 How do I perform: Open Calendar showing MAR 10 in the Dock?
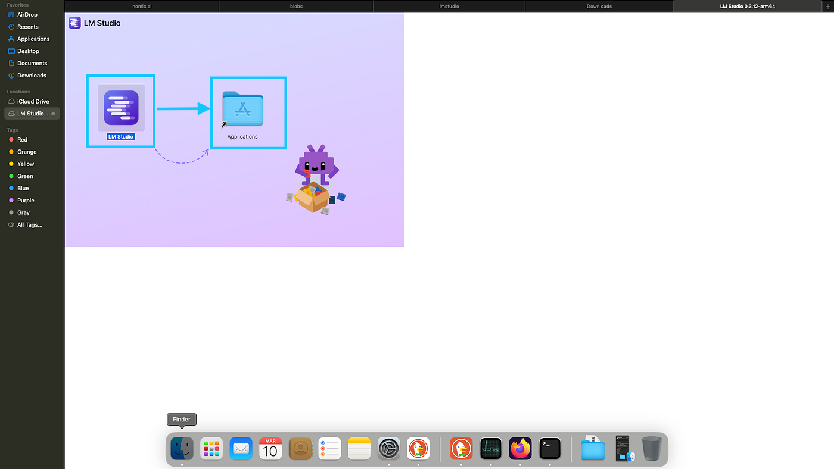point(270,448)
